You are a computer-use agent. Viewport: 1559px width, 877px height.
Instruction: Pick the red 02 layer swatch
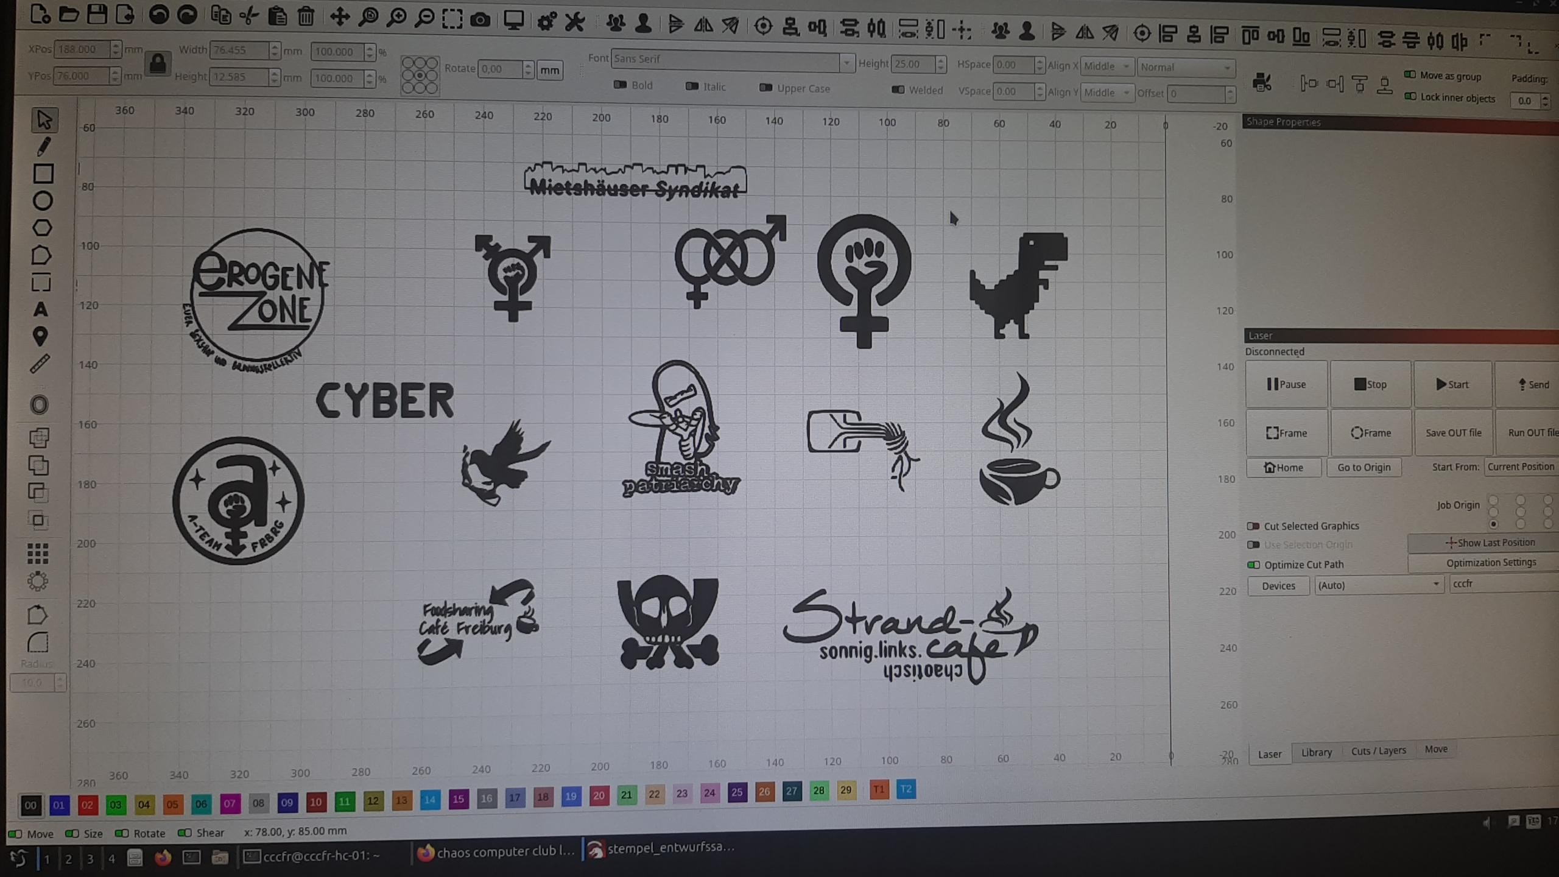click(87, 805)
